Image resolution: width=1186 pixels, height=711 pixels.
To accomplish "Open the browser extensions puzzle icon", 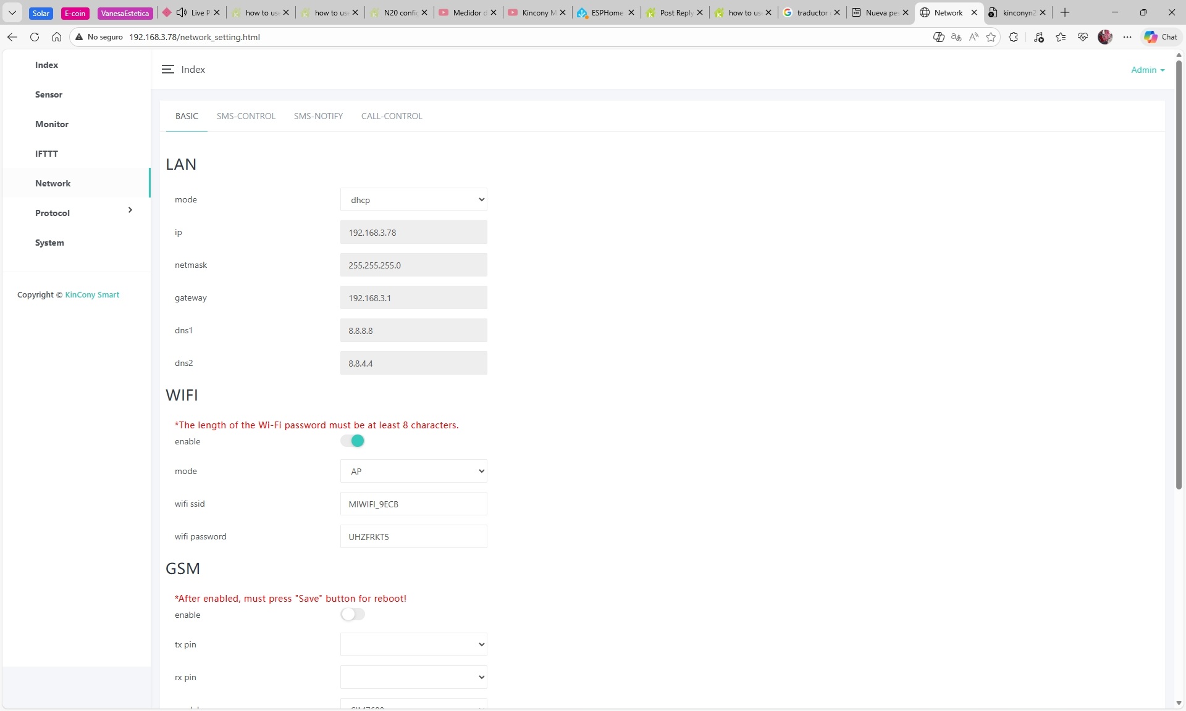I will pos(1014,37).
